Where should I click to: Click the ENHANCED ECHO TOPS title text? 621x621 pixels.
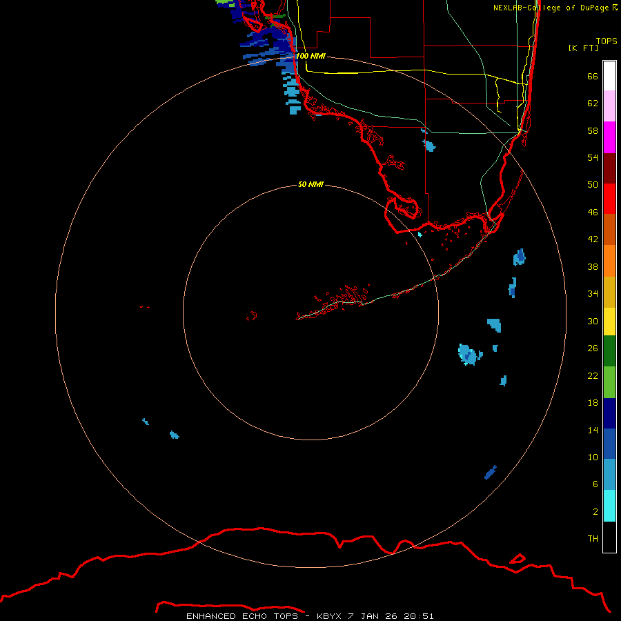coord(242,616)
